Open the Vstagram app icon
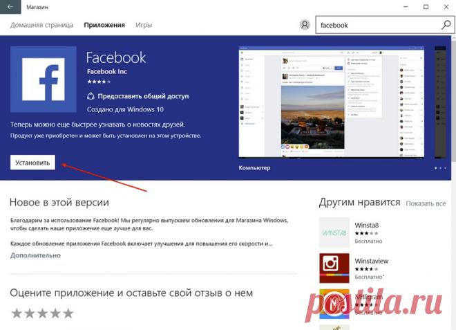The width and height of the screenshot is (456, 330). click(x=334, y=302)
